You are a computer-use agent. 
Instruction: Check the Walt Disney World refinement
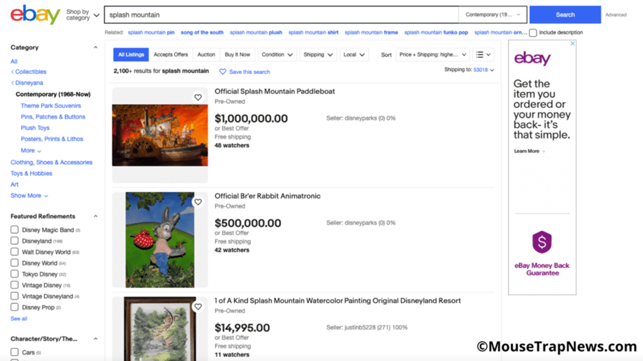pyautogui.click(x=14, y=252)
